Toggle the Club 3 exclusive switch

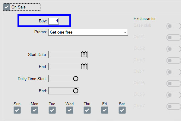(173, 60)
